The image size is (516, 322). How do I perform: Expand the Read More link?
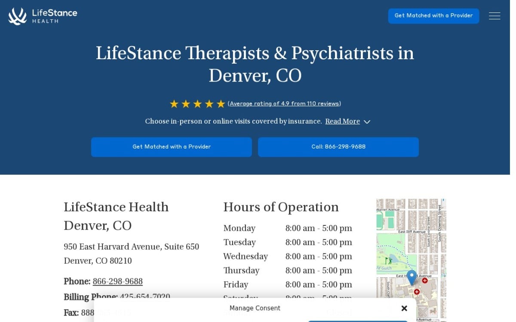pyautogui.click(x=342, y=122)
